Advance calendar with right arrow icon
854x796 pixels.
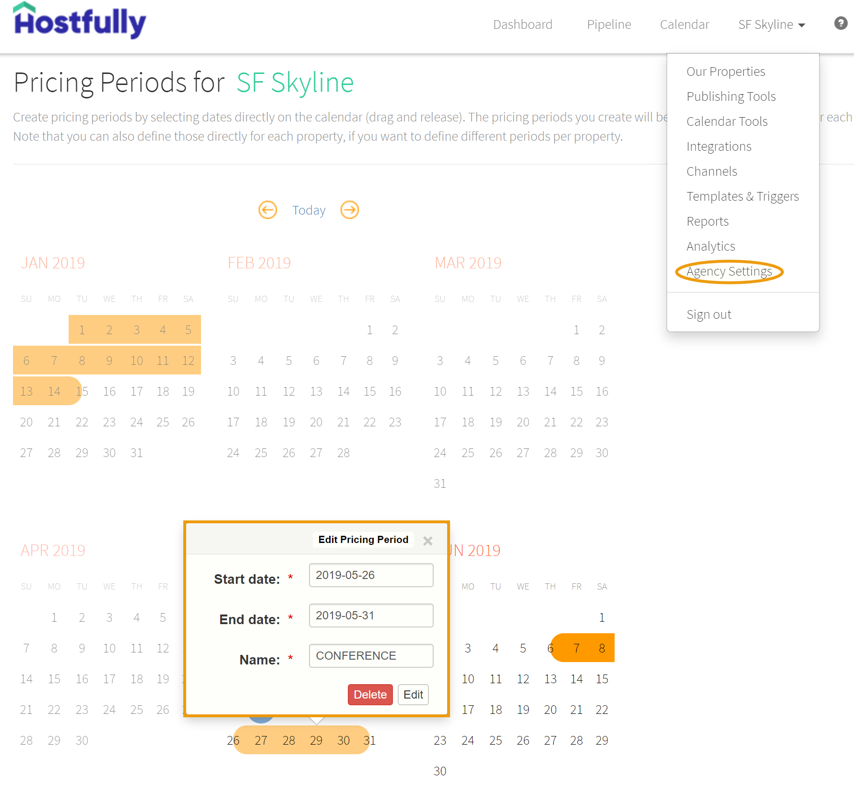(x=349, y=210)
